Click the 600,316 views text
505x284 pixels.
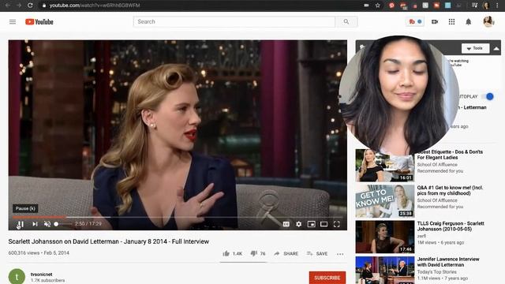pos(24,252)
